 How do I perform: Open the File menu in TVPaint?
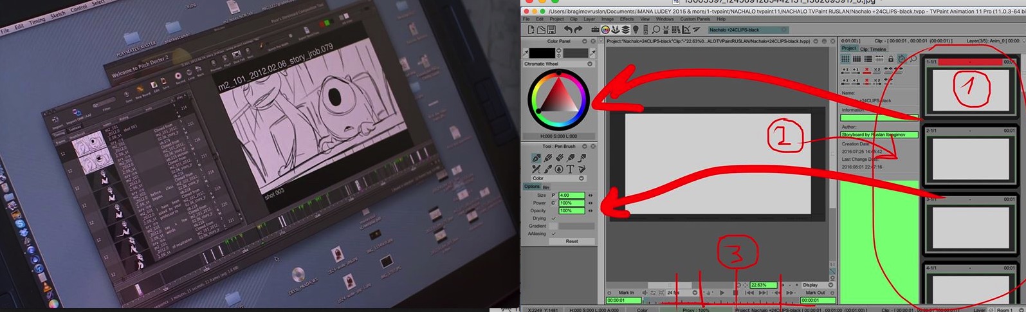(x=526, y=19)
